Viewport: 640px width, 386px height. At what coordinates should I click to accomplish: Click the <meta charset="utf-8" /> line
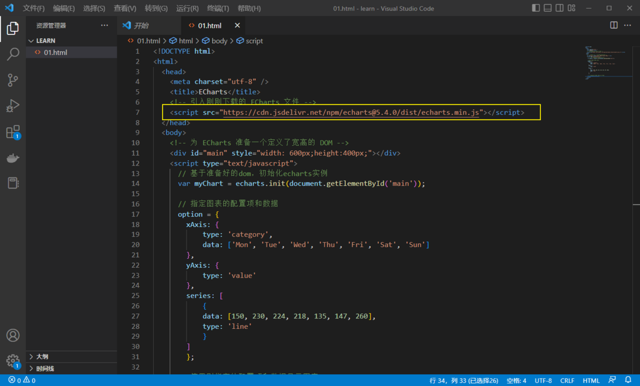click(219, 82)
